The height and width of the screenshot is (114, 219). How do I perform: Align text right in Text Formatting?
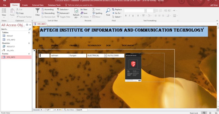point(163,16)
